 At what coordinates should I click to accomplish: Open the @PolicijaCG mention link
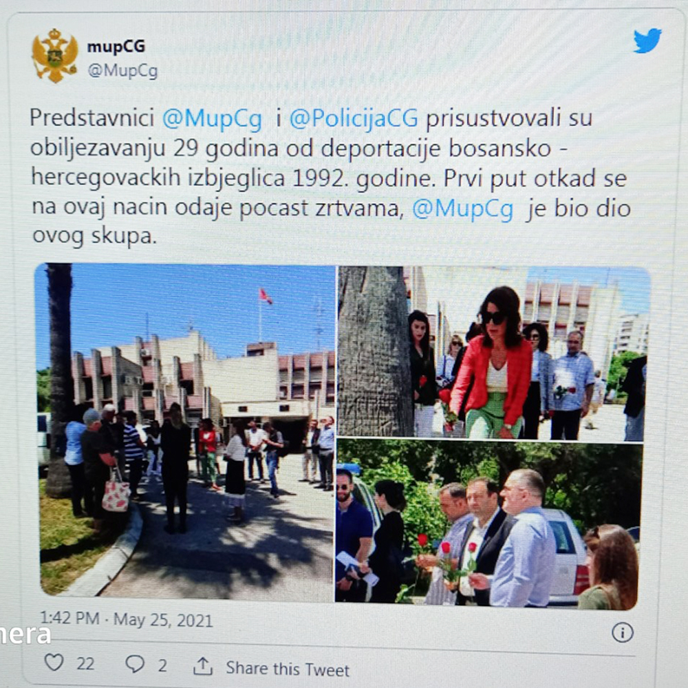[x=354, y=118]
